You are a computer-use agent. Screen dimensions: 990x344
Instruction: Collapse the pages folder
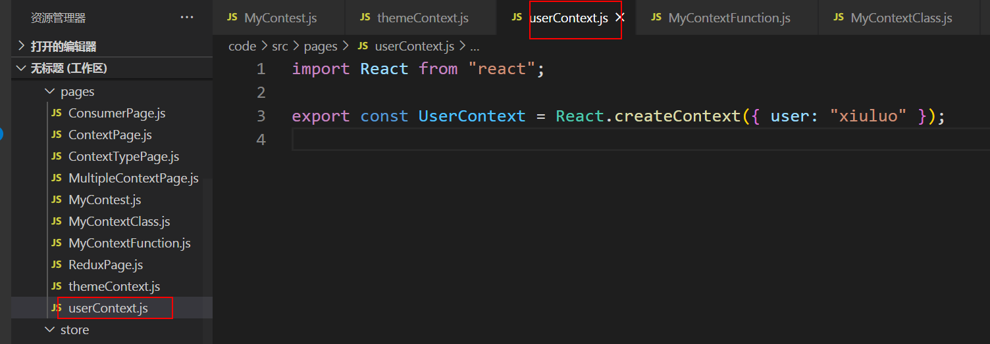pos(77,92)
